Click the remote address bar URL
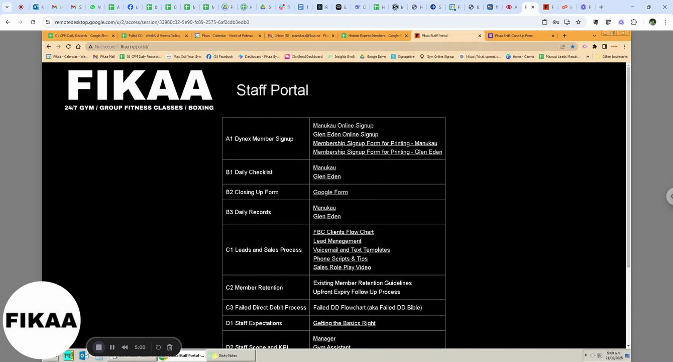Viewport: 673px width, 362px height. point(135,47)
